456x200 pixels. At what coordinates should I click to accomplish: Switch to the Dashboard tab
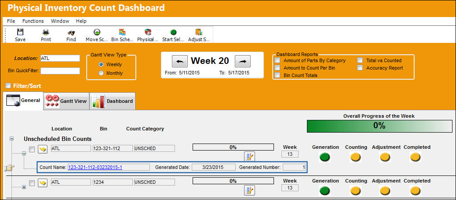[112, 101]
